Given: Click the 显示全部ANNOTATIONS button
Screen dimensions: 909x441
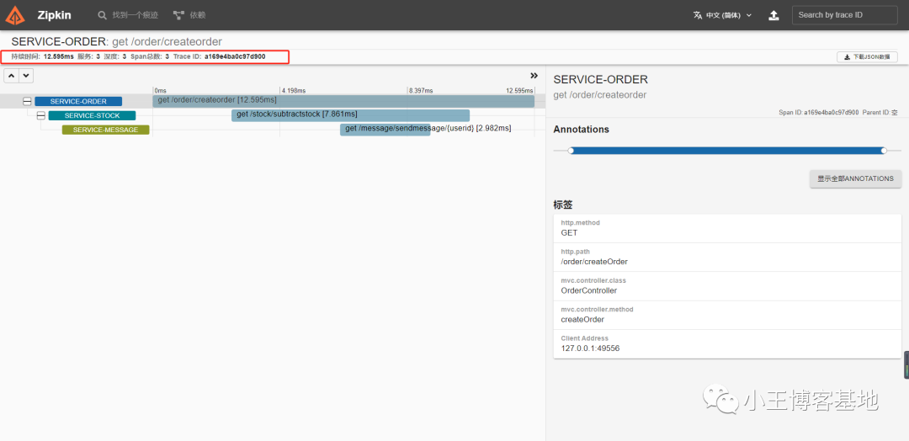Looking at the screenshot, I should point(856,178).
